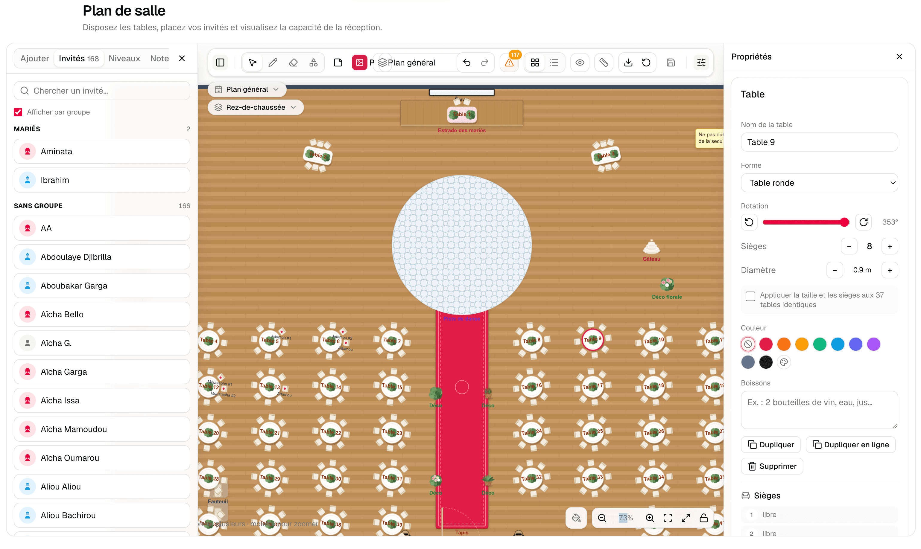Zoom out of the canvas
This screenshot has height=549, width=921.
point(602,518)
